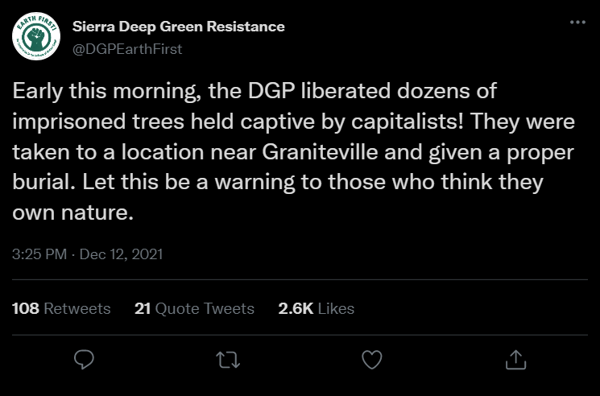Click the tweet text starting 'Early this morning'
The height and width of the screenshot is (396, 600).
click(293, 152)
